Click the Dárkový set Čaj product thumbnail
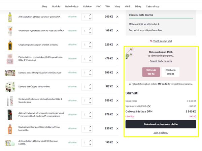 [10, 87]
